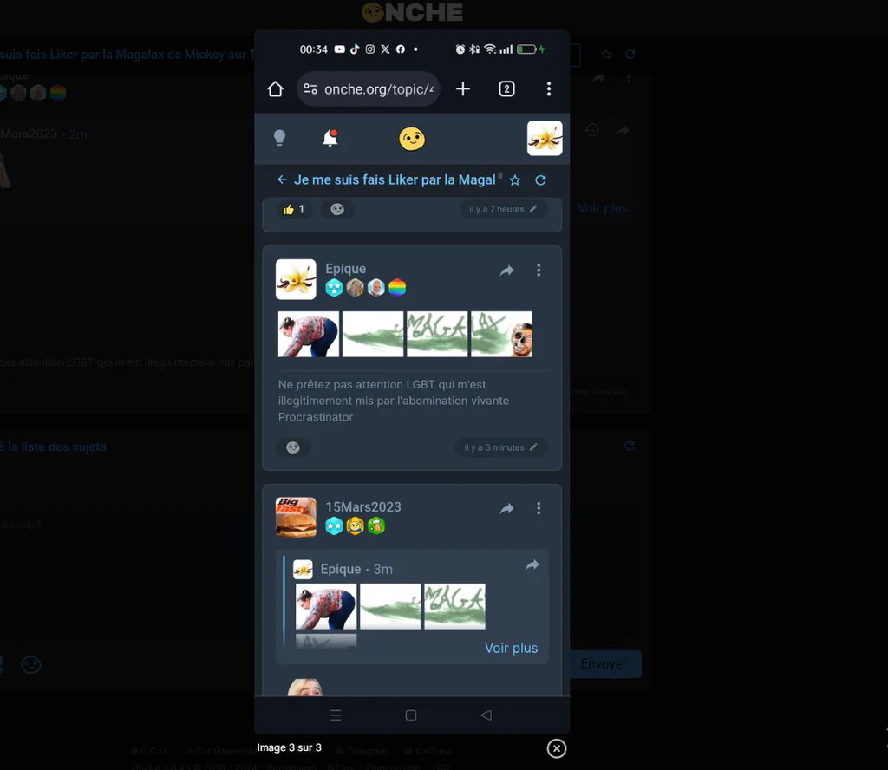Refresh the topic with reload icon
Screen dimensions: 888x770
pos(540,180)
